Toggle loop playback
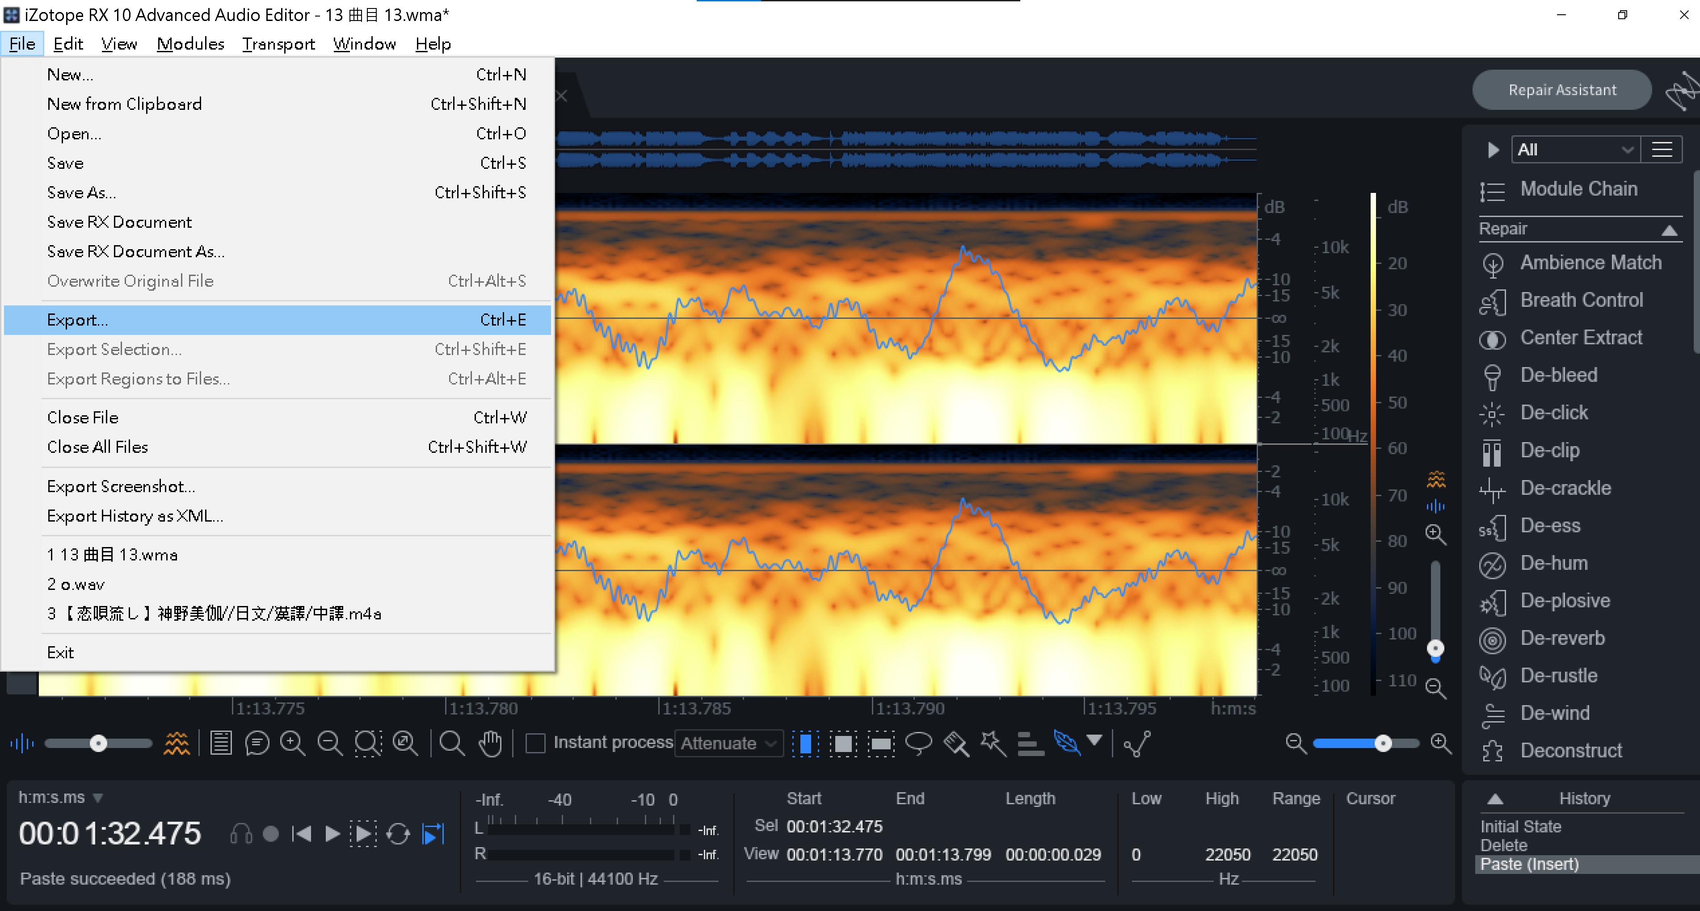 398,835
